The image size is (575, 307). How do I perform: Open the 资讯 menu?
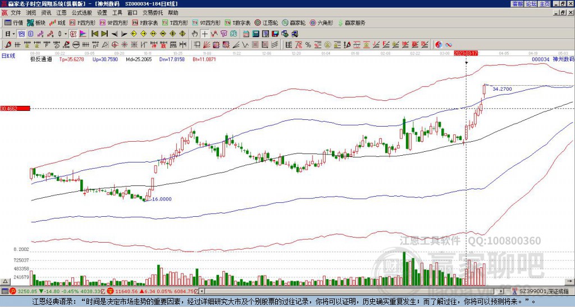[x=46, y=13]
